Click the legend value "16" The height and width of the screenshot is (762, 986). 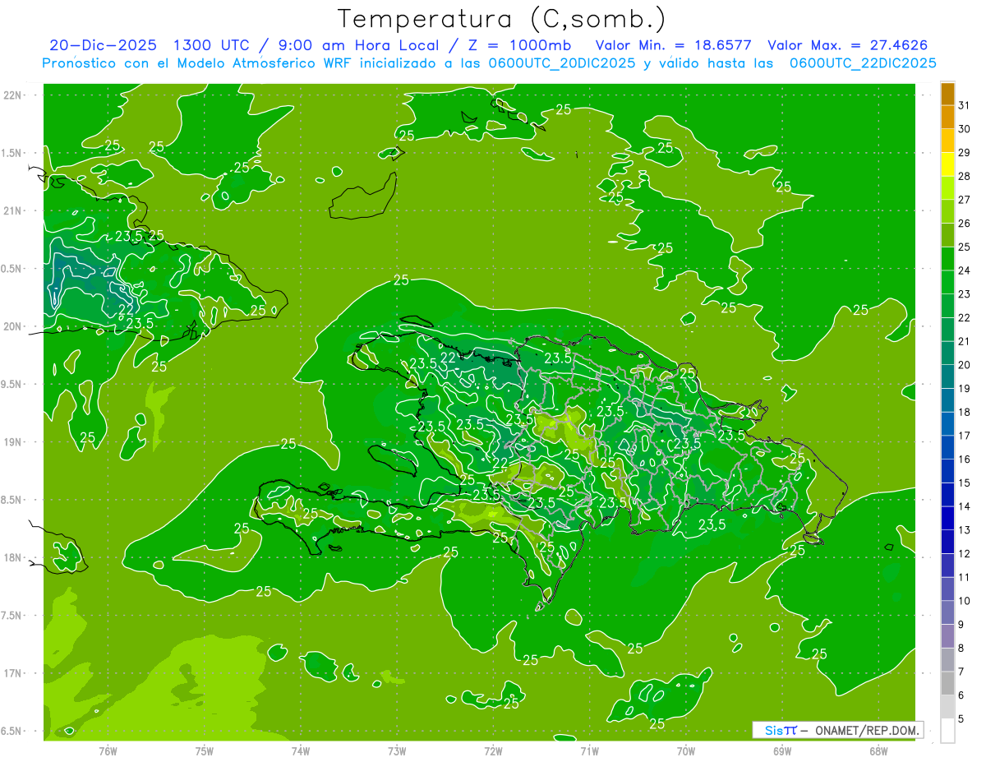pos(965,460)
